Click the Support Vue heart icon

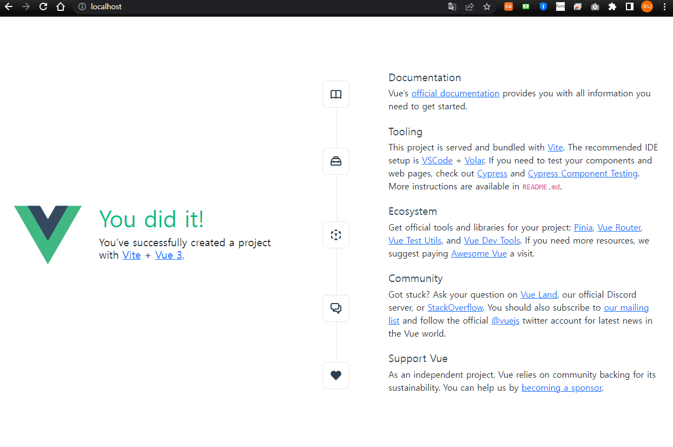point(336,376)
